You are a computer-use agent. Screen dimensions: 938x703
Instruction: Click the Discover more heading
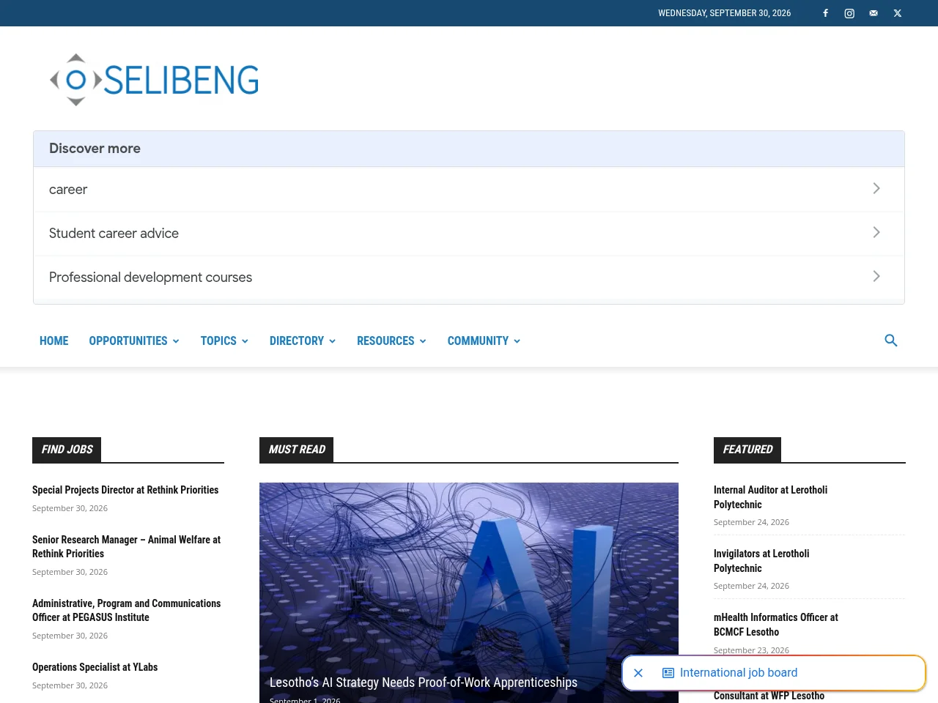(x=95, y=149)
